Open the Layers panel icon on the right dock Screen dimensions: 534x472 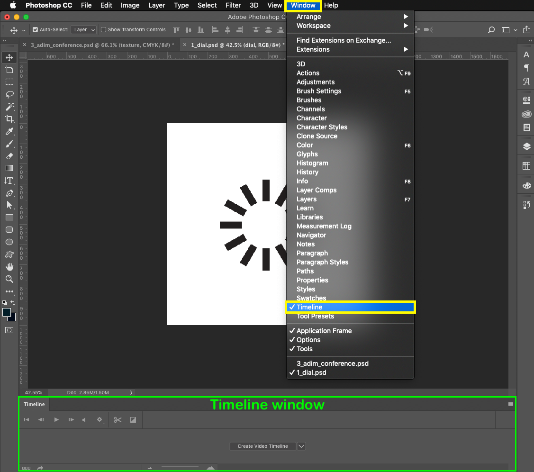tap(526, 146)
